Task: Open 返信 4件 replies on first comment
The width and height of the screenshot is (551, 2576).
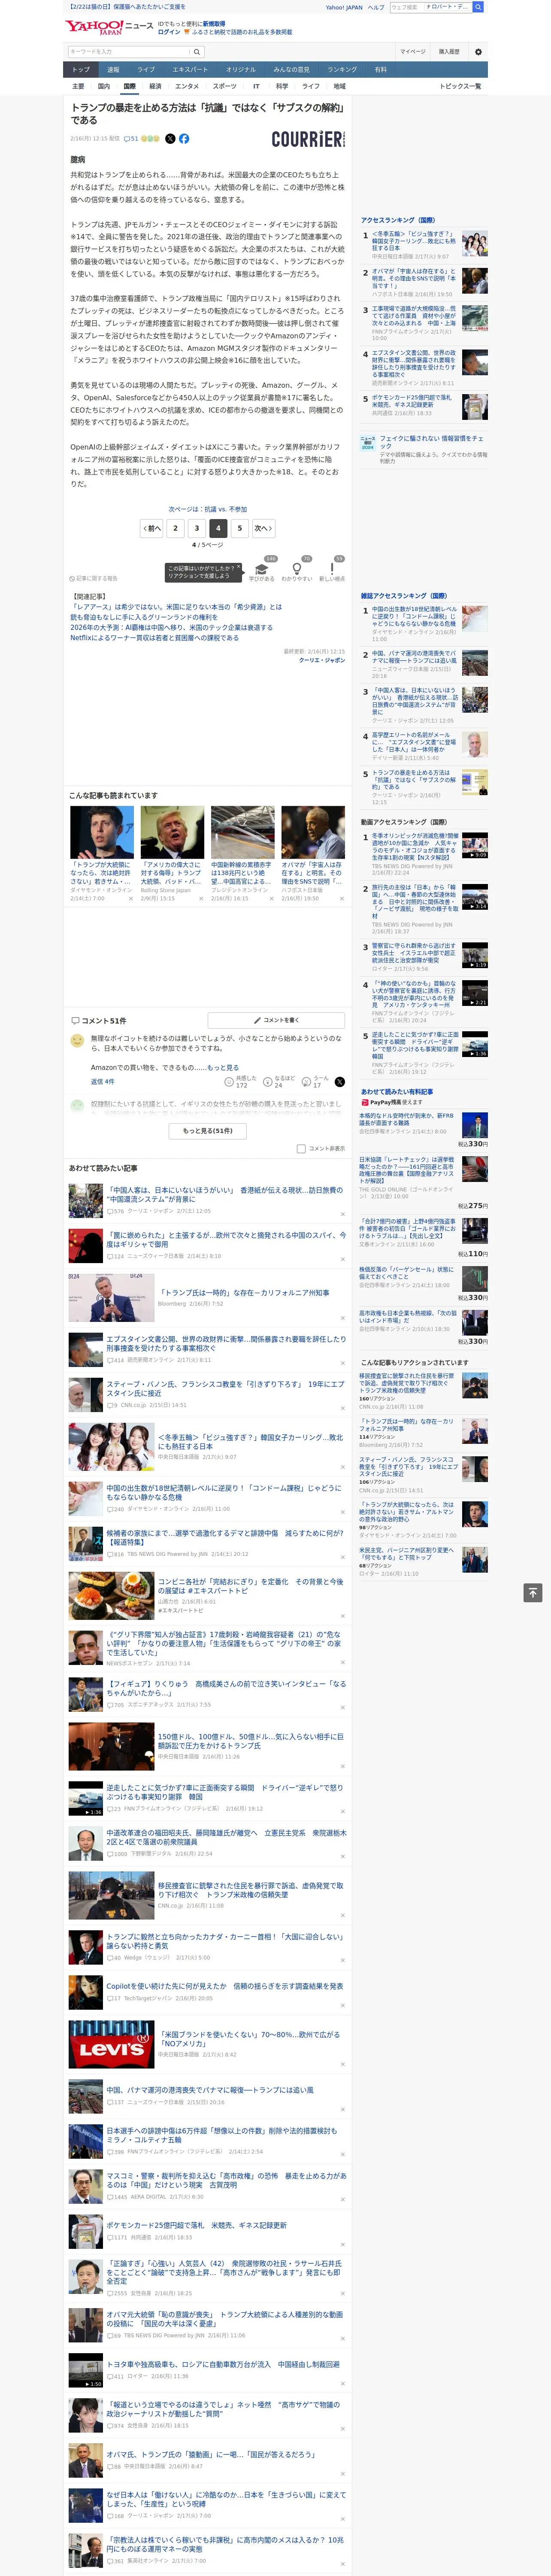Action: (102, 1082)
